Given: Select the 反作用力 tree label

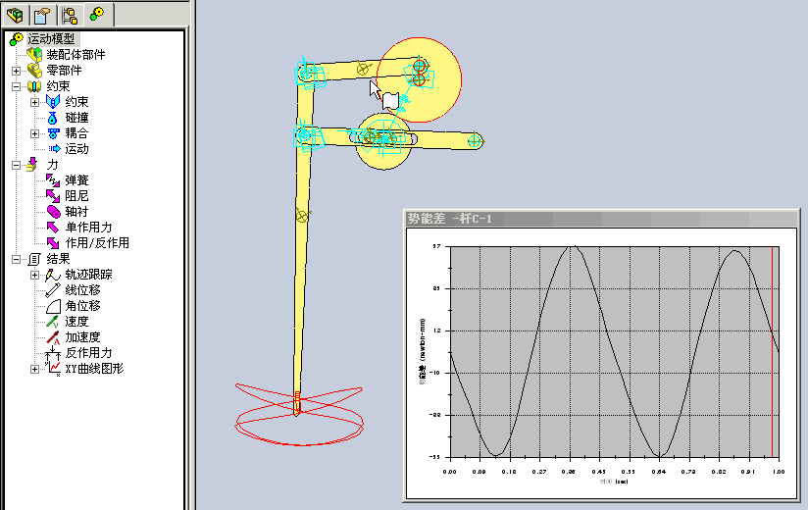Looking at the screenshot, I should pos(88,353).
